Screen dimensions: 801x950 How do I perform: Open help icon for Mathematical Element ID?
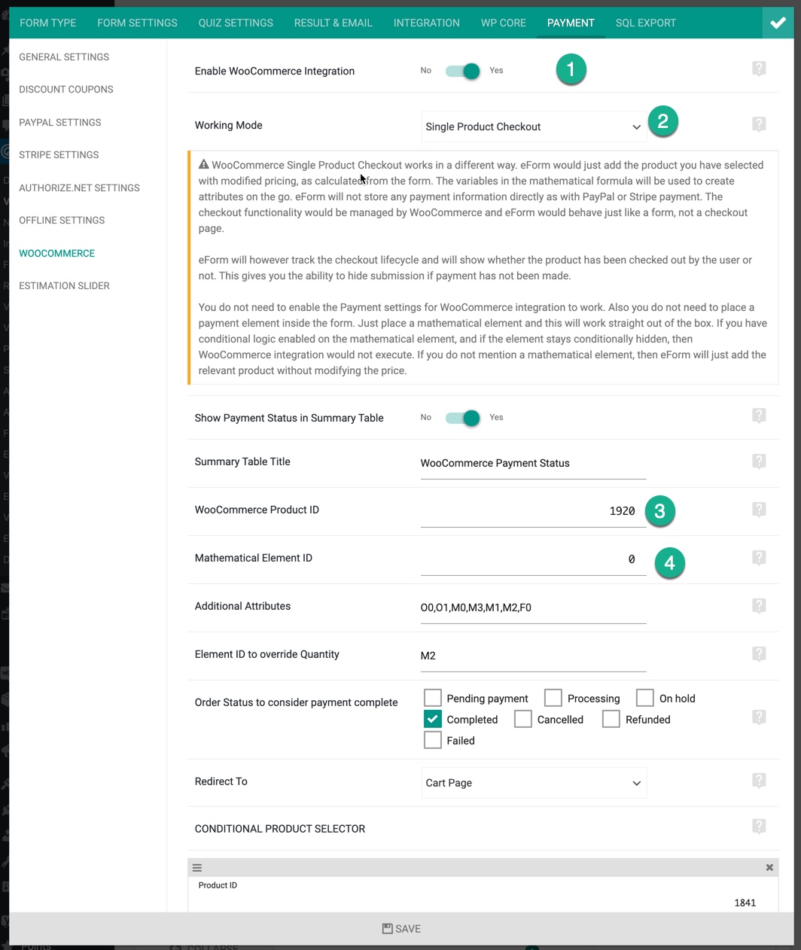click(759, 558)
